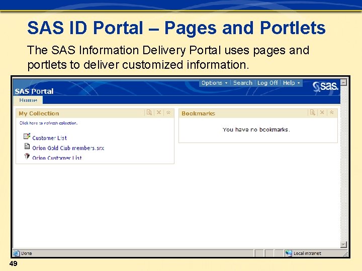The width and height of the screenshot is (362, 271).
Task: Open the Help dropdown menu
Action: [x=291, y=83]
